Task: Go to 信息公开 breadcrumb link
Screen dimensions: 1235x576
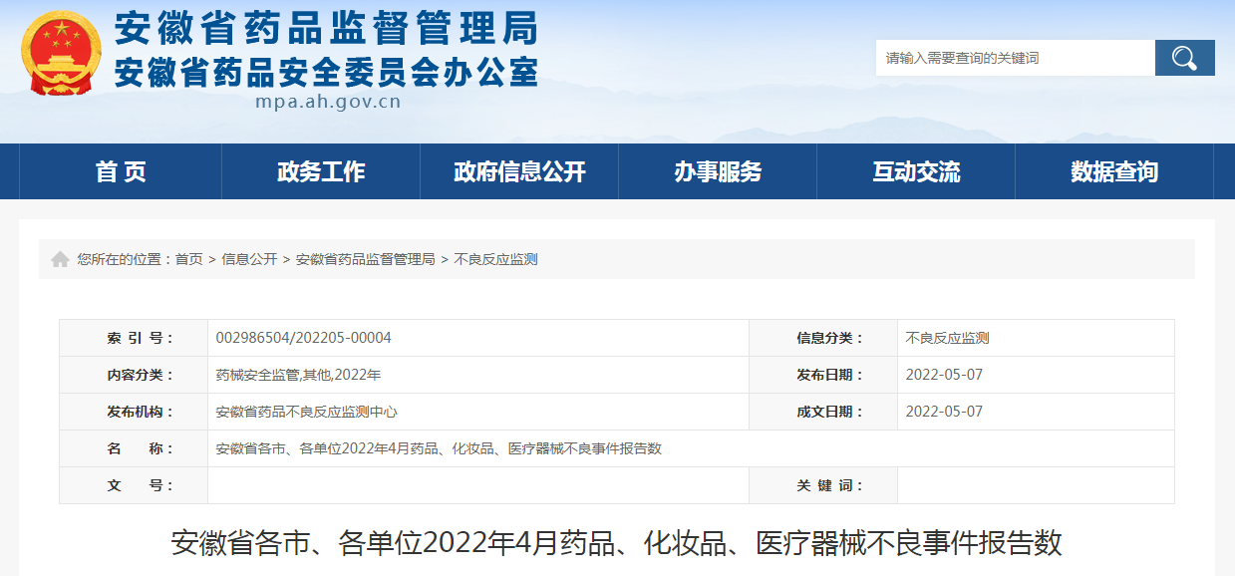Action: [x=249, y=259]
